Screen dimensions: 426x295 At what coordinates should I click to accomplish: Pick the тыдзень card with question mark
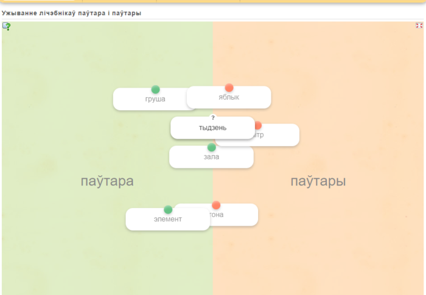[212, 128]
